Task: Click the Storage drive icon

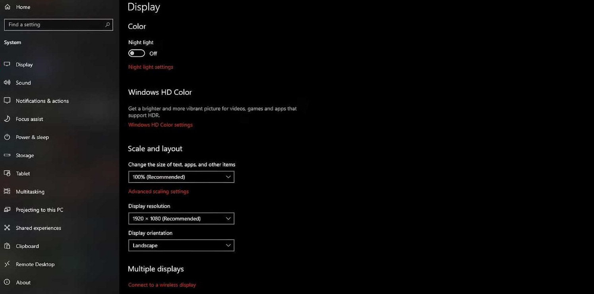Action: [7, 155]
